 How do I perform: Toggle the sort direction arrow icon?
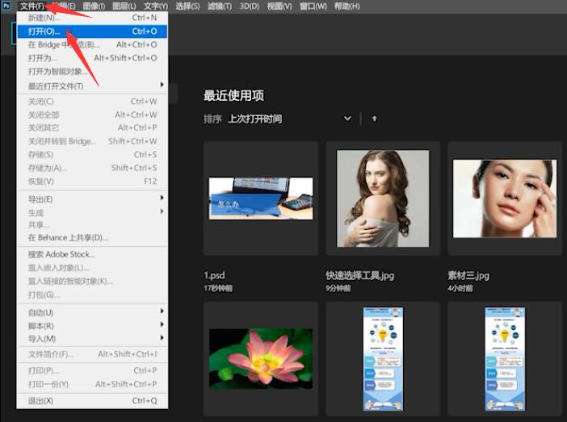[x=374, y=119]
